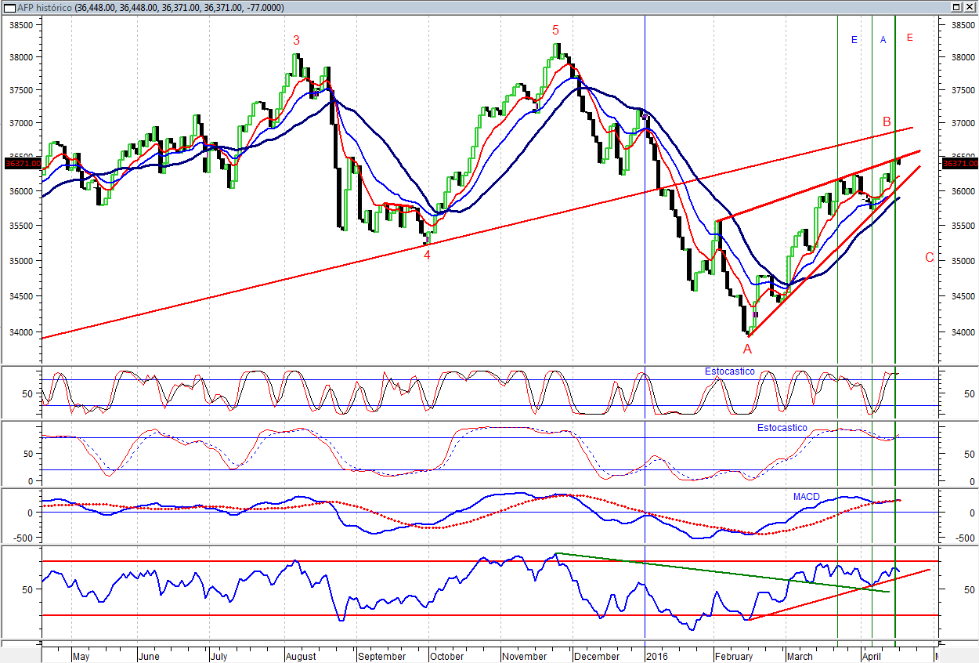979x663 pixels.
Task: Click the September label on the time axis
Action: pos(381,656)
